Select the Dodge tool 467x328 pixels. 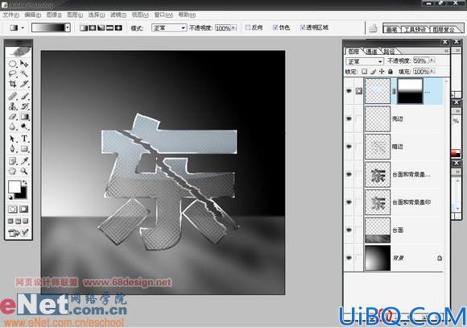[x=24, y=127]
